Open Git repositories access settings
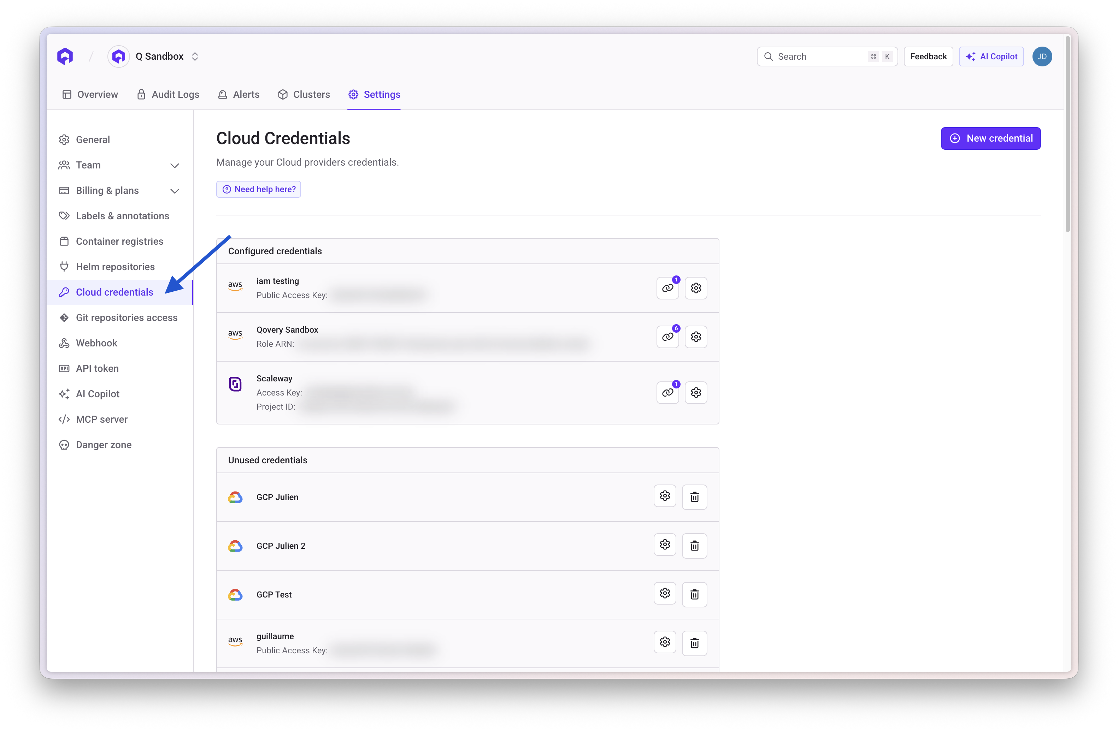 tap(120, 317)
